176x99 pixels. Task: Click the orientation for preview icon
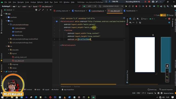tap(134, 19)
